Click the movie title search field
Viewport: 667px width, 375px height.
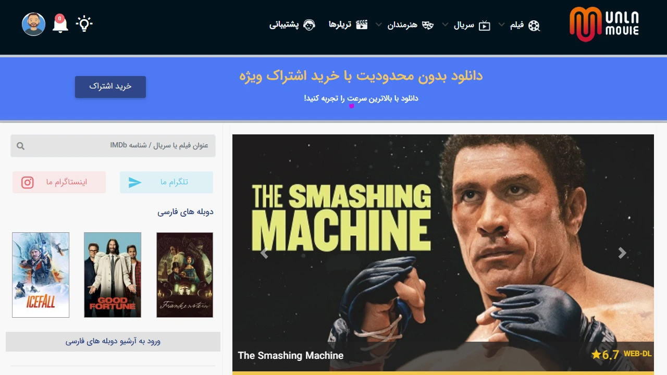pos(113,146)
